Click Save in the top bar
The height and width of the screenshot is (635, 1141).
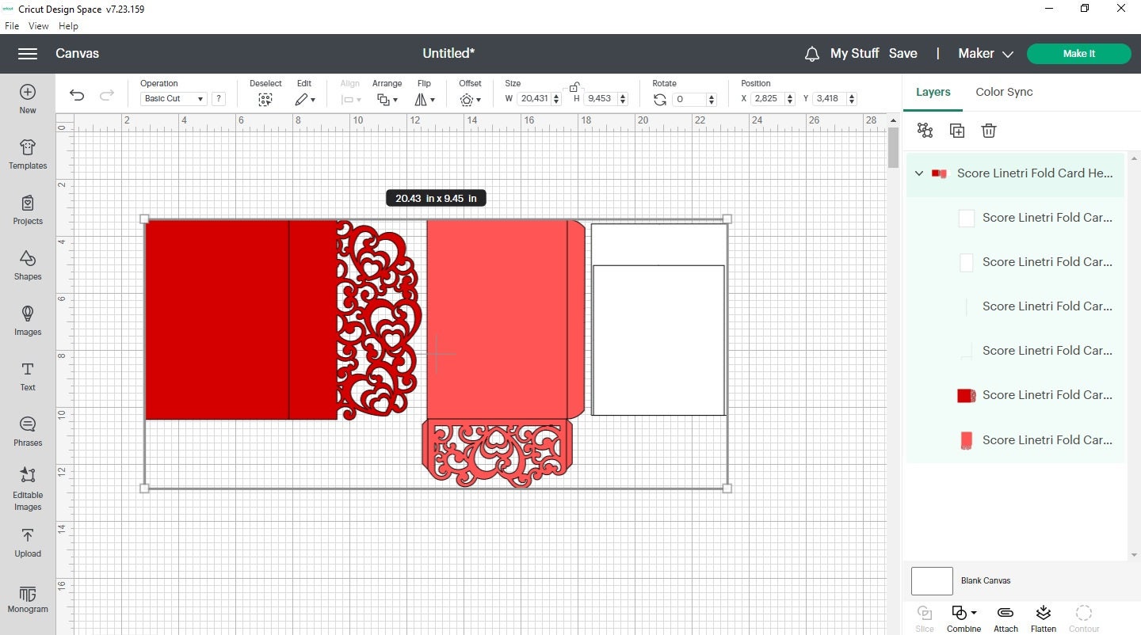tap(902, 53)
